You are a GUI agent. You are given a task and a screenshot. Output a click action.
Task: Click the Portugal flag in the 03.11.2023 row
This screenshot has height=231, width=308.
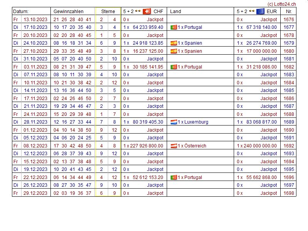pos(174,67)
